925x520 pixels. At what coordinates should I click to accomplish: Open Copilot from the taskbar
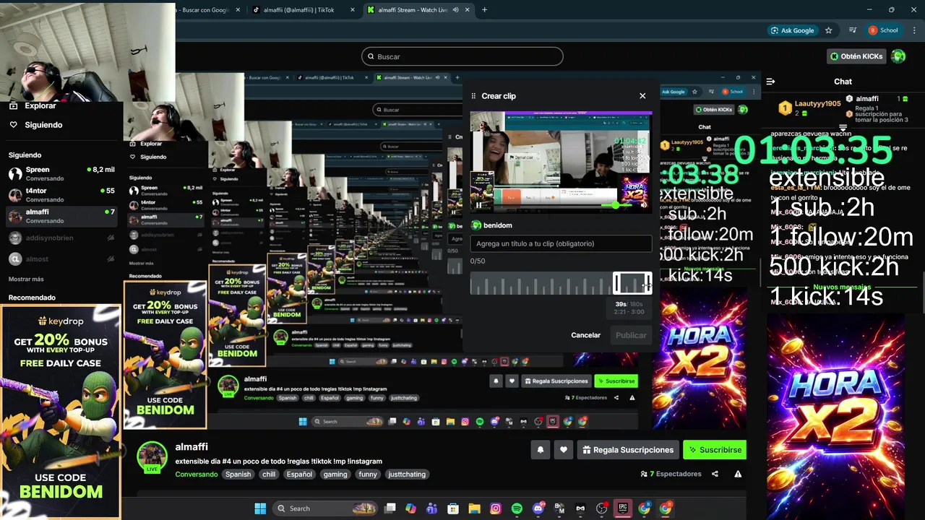(411, 508)
